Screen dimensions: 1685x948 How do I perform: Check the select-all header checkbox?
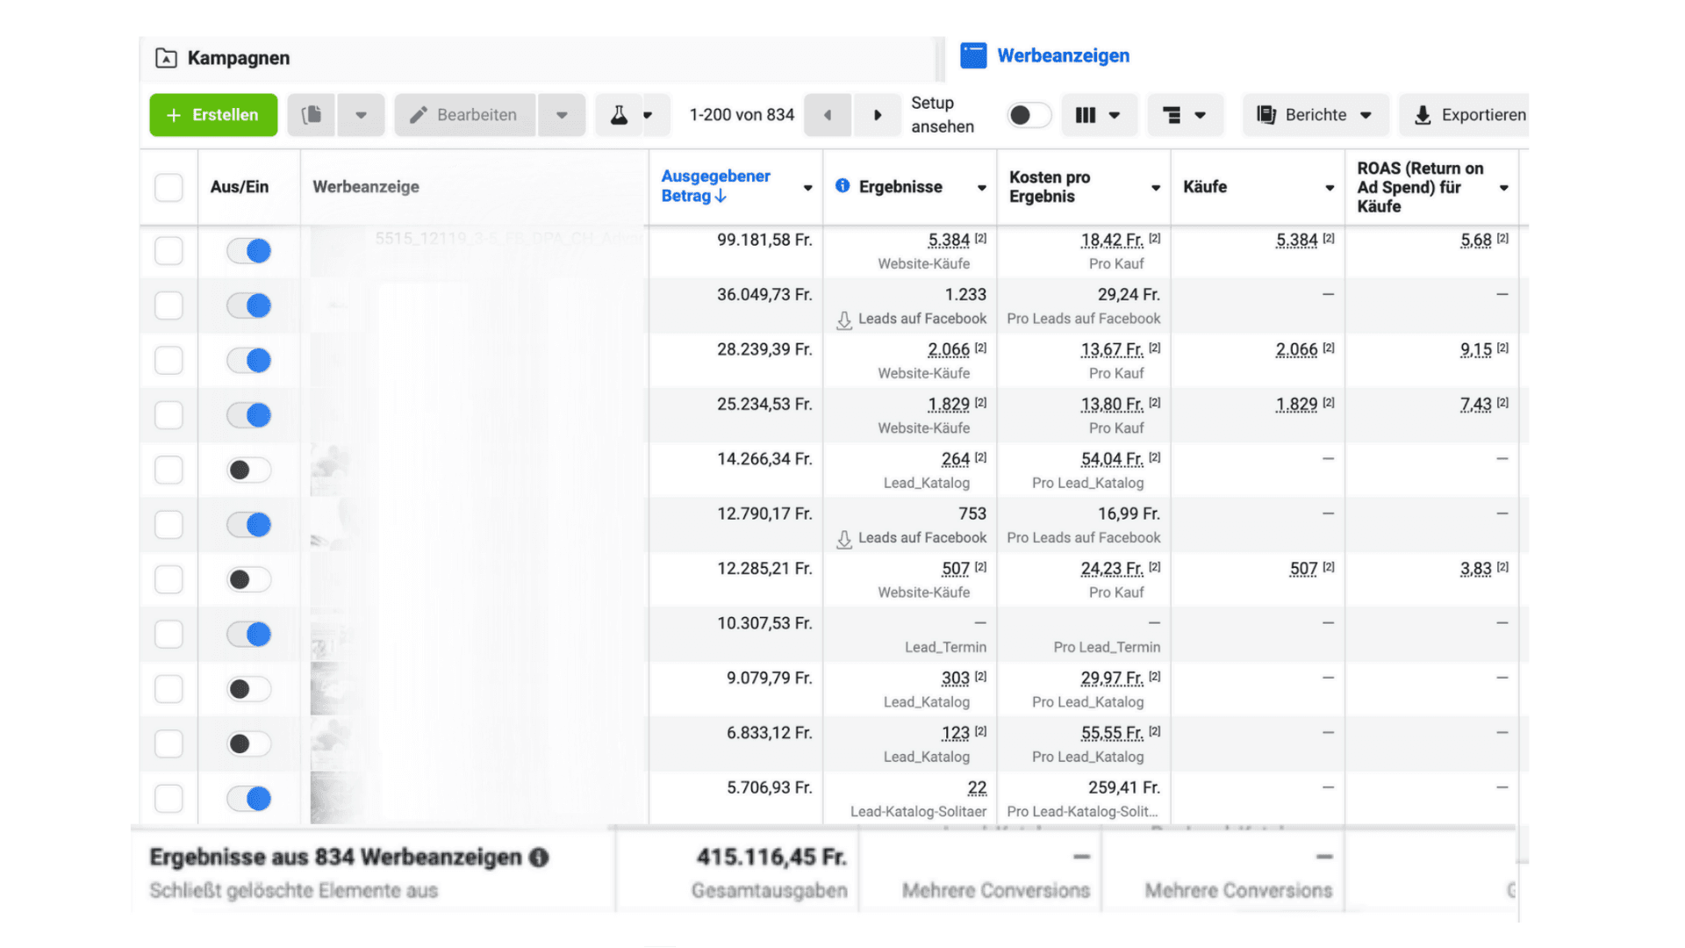168,187
